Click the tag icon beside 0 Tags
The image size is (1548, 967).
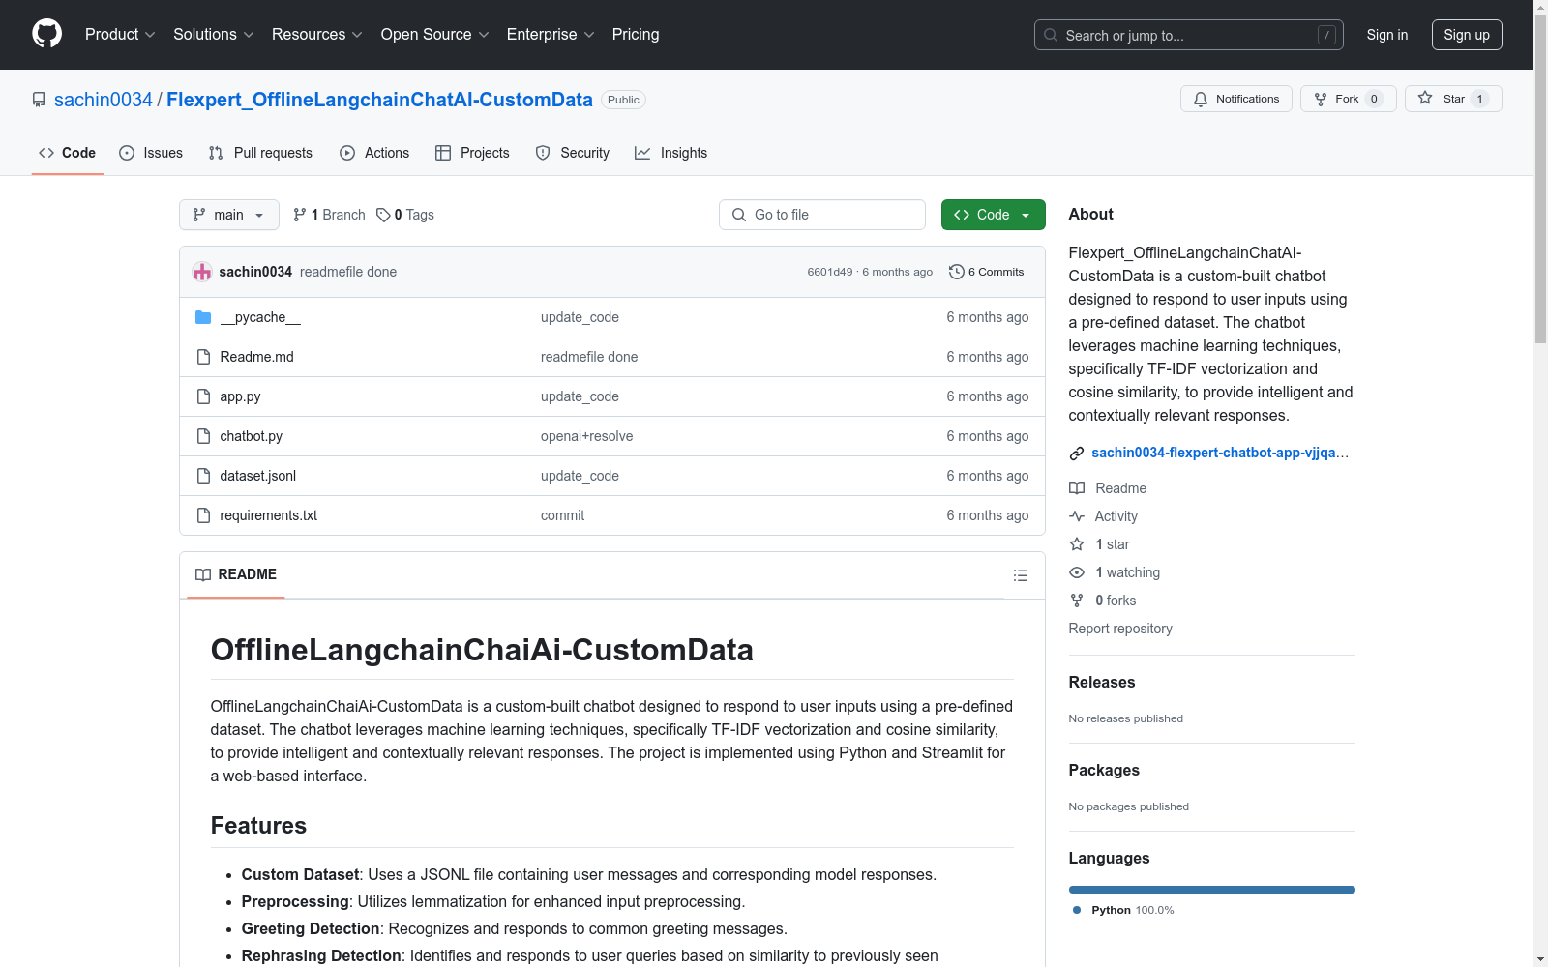point(383,215)
